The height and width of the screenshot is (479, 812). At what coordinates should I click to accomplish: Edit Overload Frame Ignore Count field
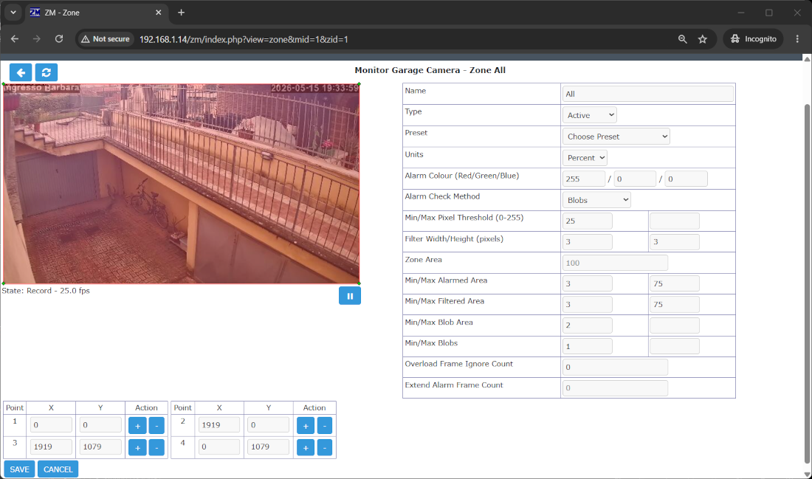(x=615, y=367)
